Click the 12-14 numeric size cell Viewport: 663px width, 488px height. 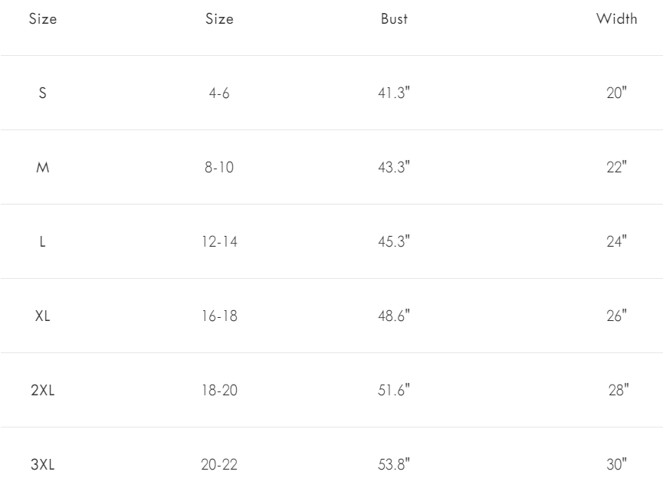point(219,241)
